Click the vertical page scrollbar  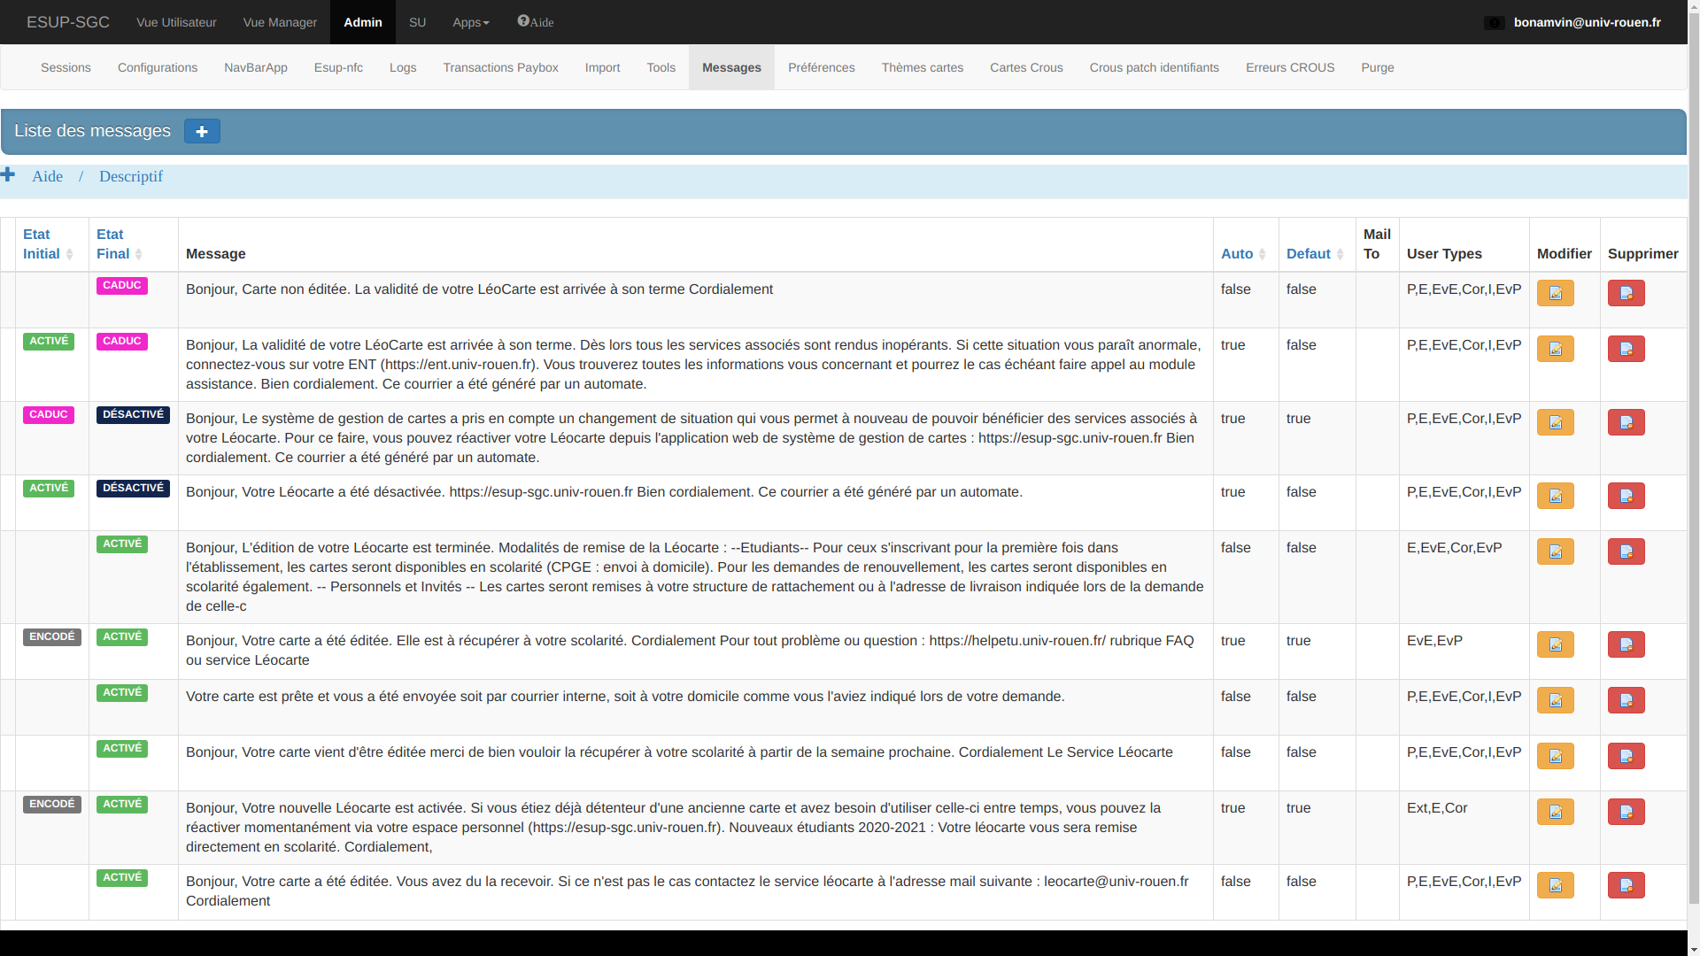1693,443
